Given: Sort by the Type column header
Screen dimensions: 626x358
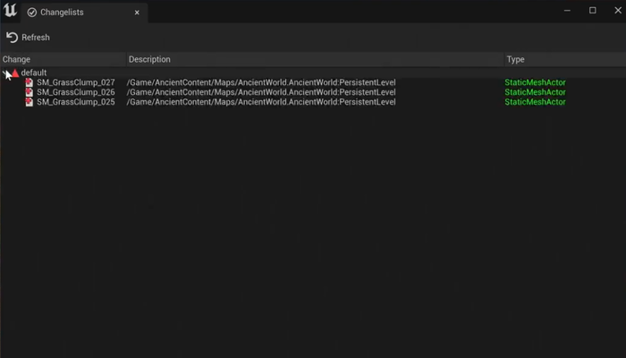Looking at the screenshot, I should (x=515, y=59).
